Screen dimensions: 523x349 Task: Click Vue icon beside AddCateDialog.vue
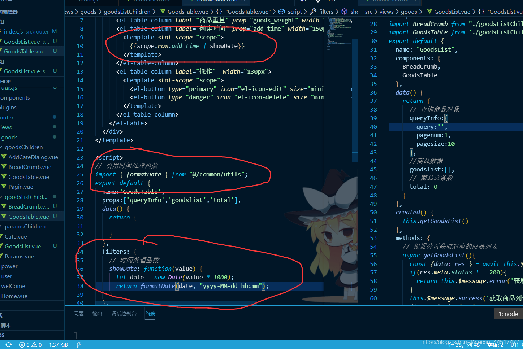tap(4, 157)
